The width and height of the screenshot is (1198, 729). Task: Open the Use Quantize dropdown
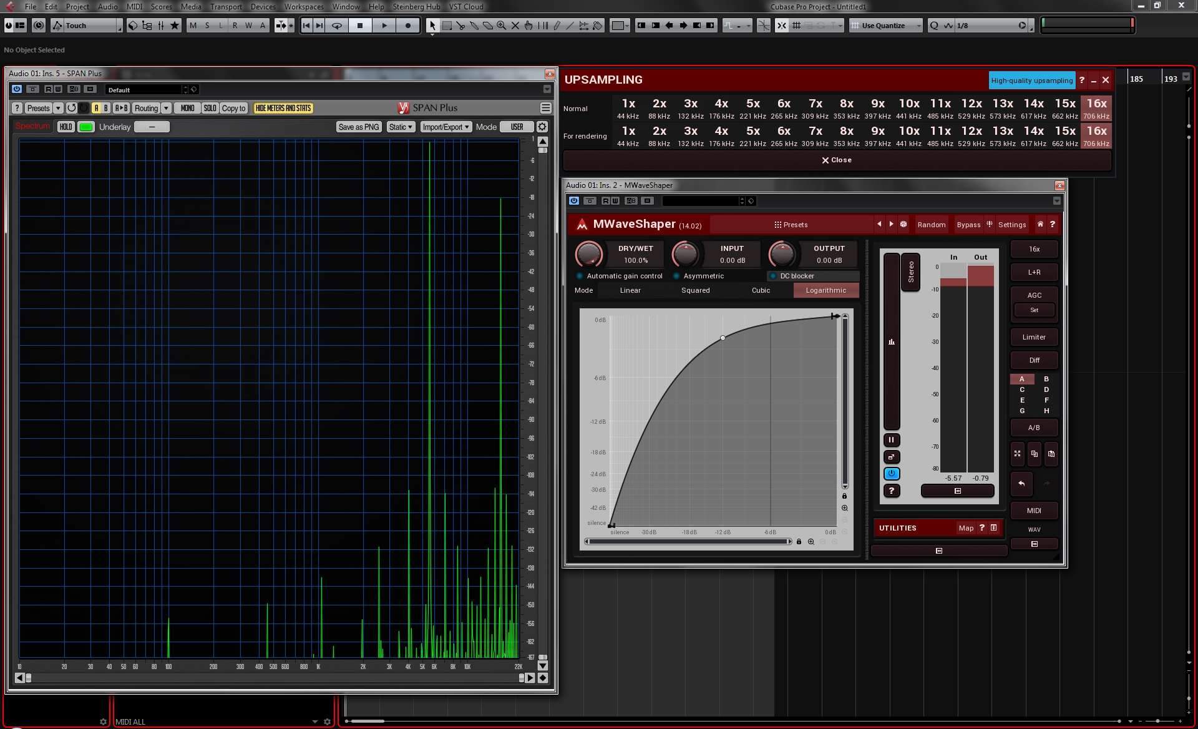[886, 26]
